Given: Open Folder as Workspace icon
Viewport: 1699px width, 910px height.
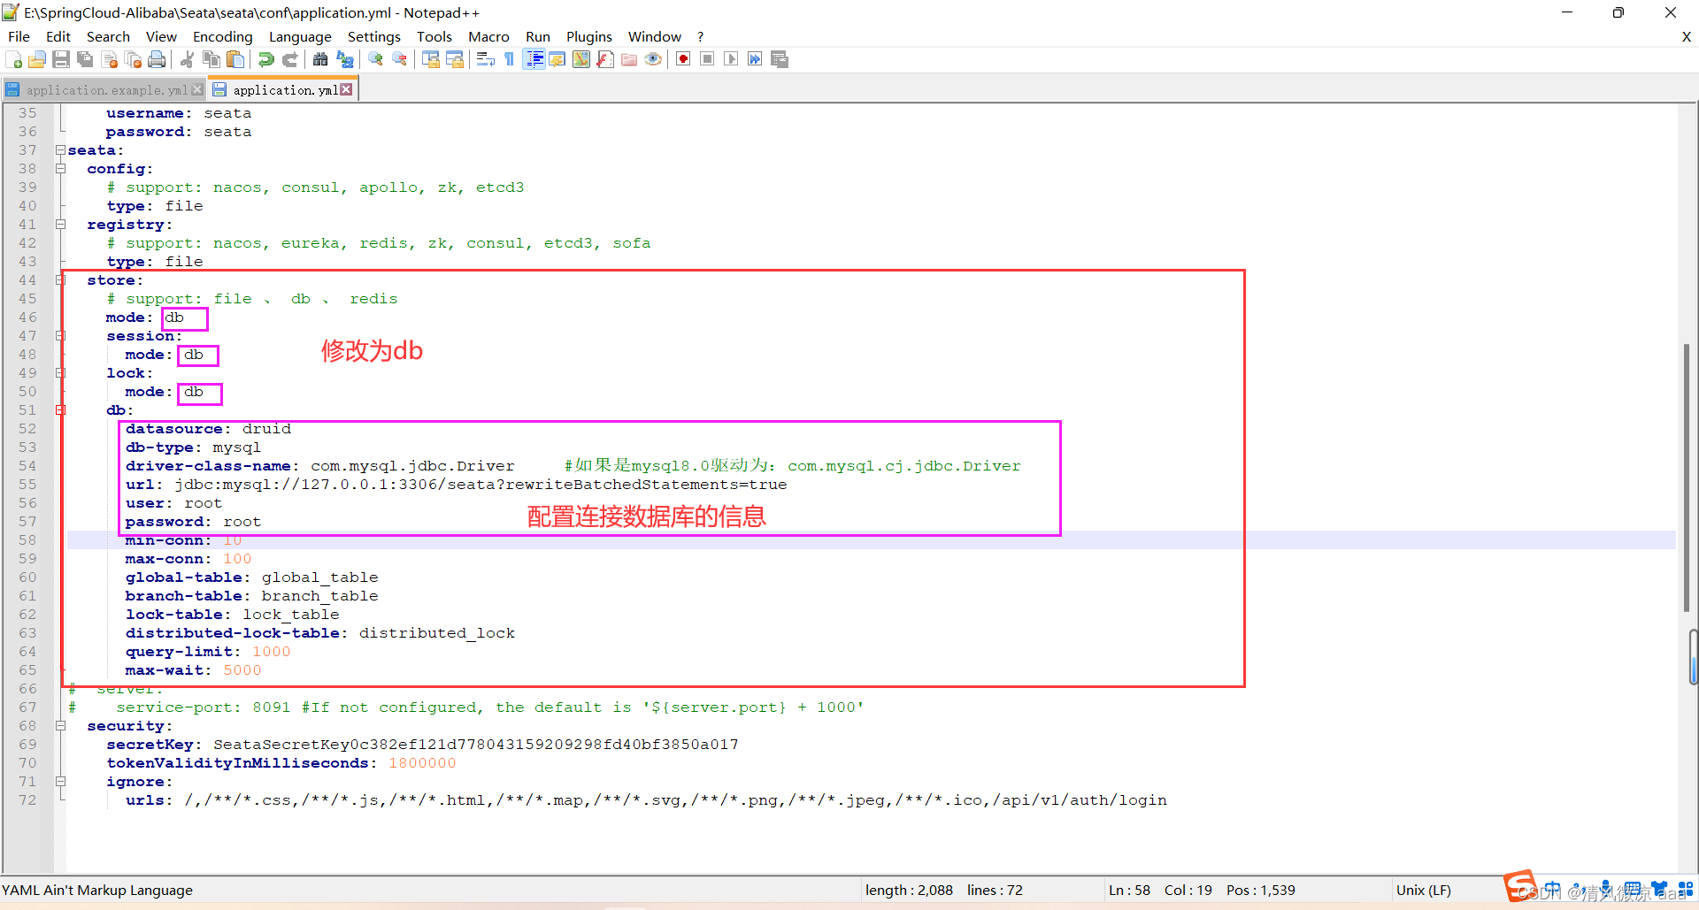Looking at the screenshot, I should pos(629,59).
